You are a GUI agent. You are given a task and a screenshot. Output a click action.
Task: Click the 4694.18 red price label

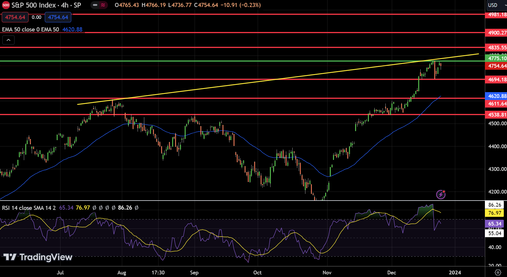tap(496, 79)
